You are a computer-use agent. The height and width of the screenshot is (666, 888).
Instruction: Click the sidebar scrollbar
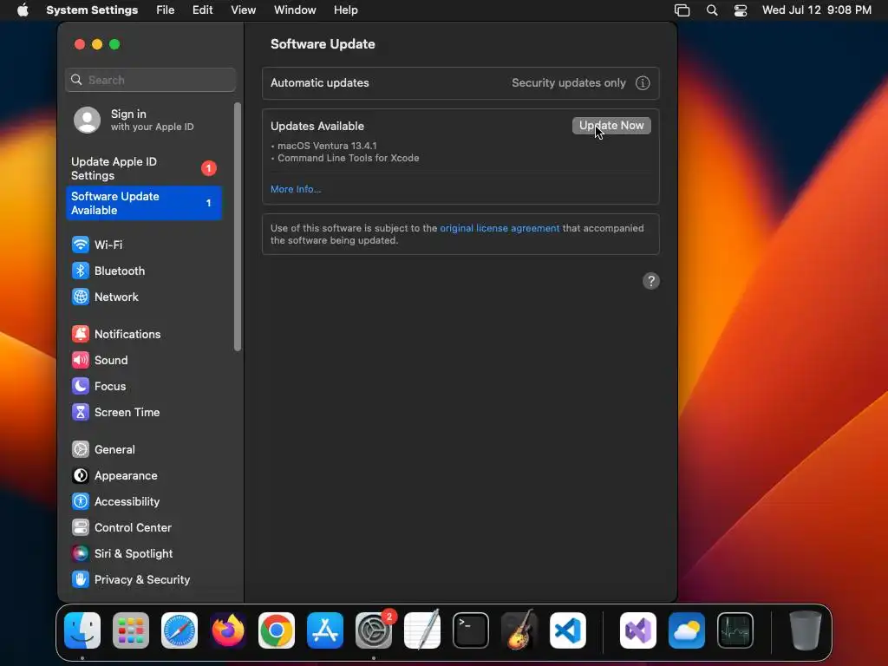click(238, 226)
